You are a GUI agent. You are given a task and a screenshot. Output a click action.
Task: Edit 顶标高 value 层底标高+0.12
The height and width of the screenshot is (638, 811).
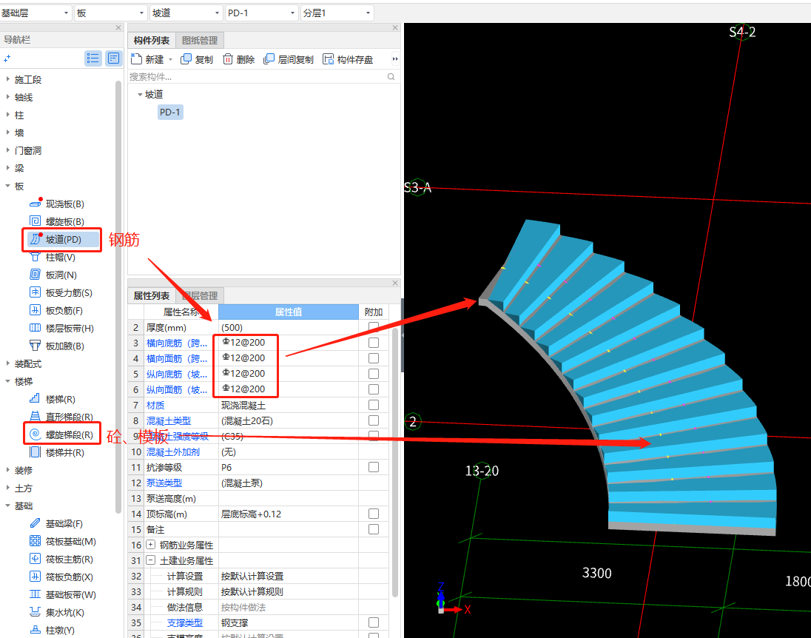pyautogui.click(x=289, y=514)
